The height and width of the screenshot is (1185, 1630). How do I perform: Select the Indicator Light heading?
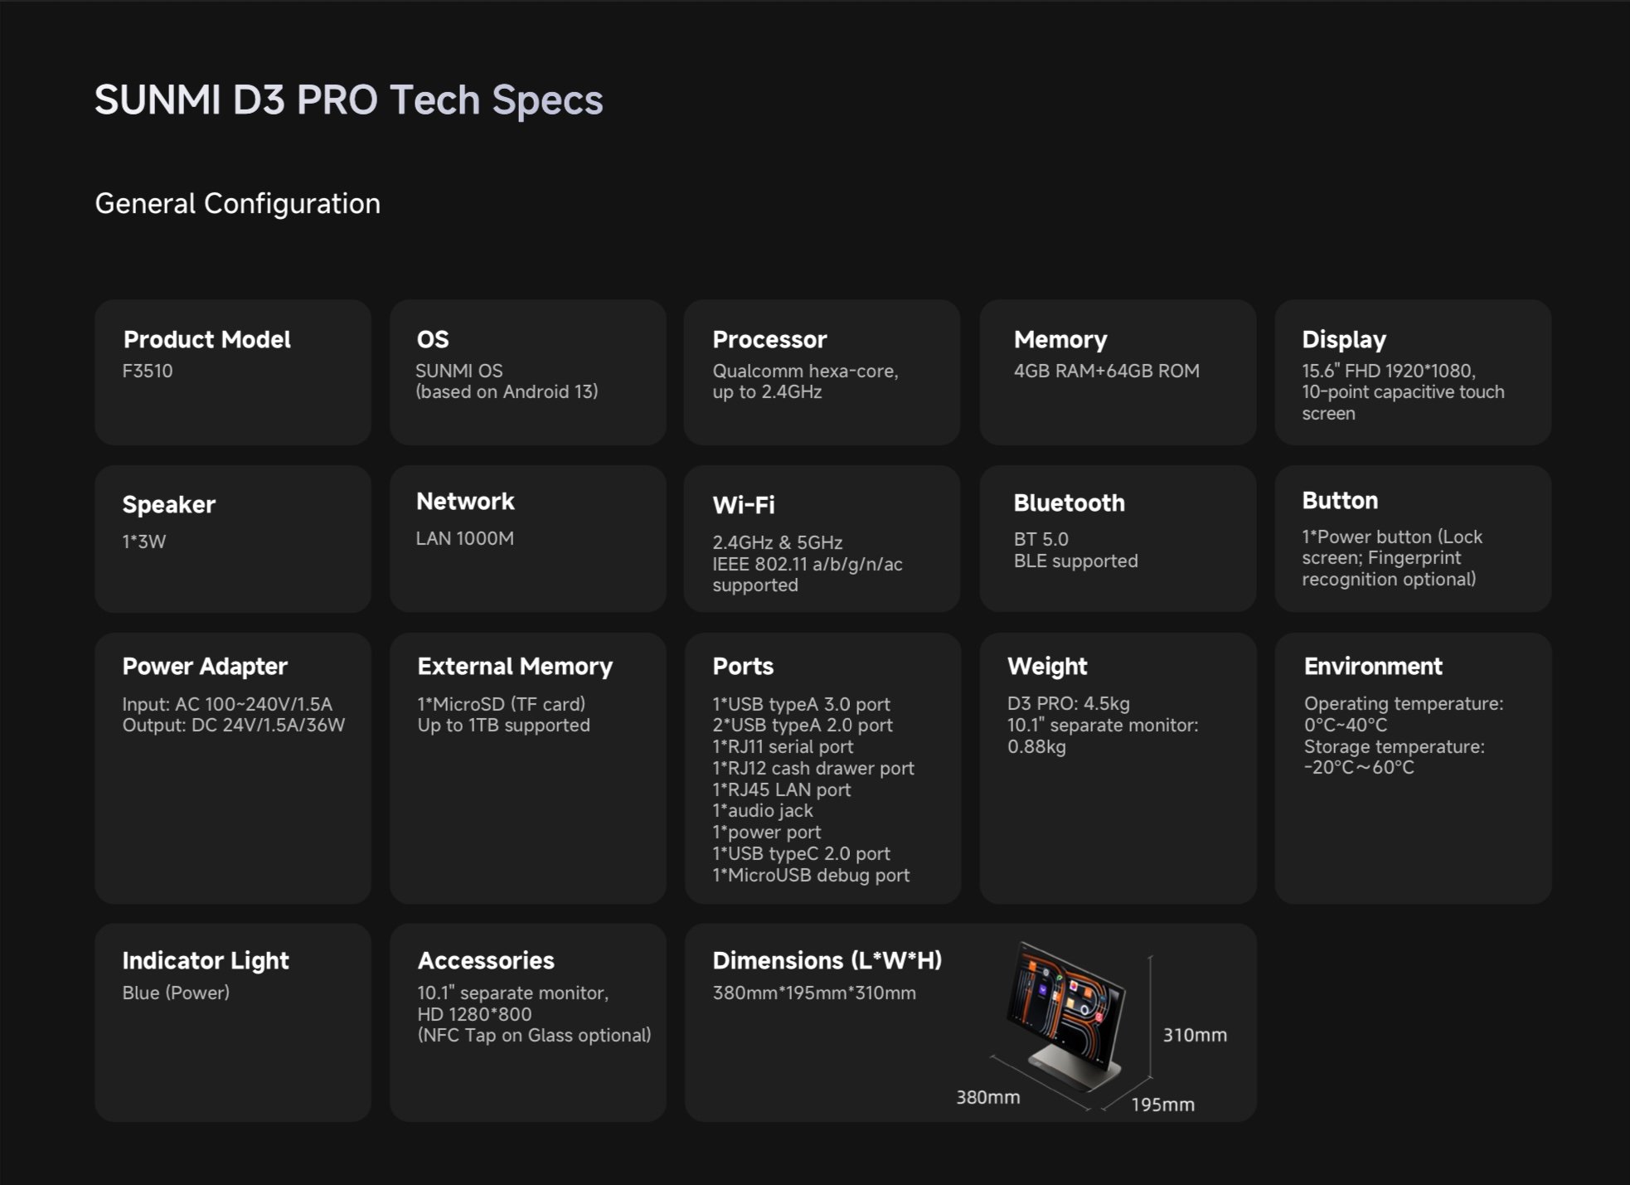(206, 960)
